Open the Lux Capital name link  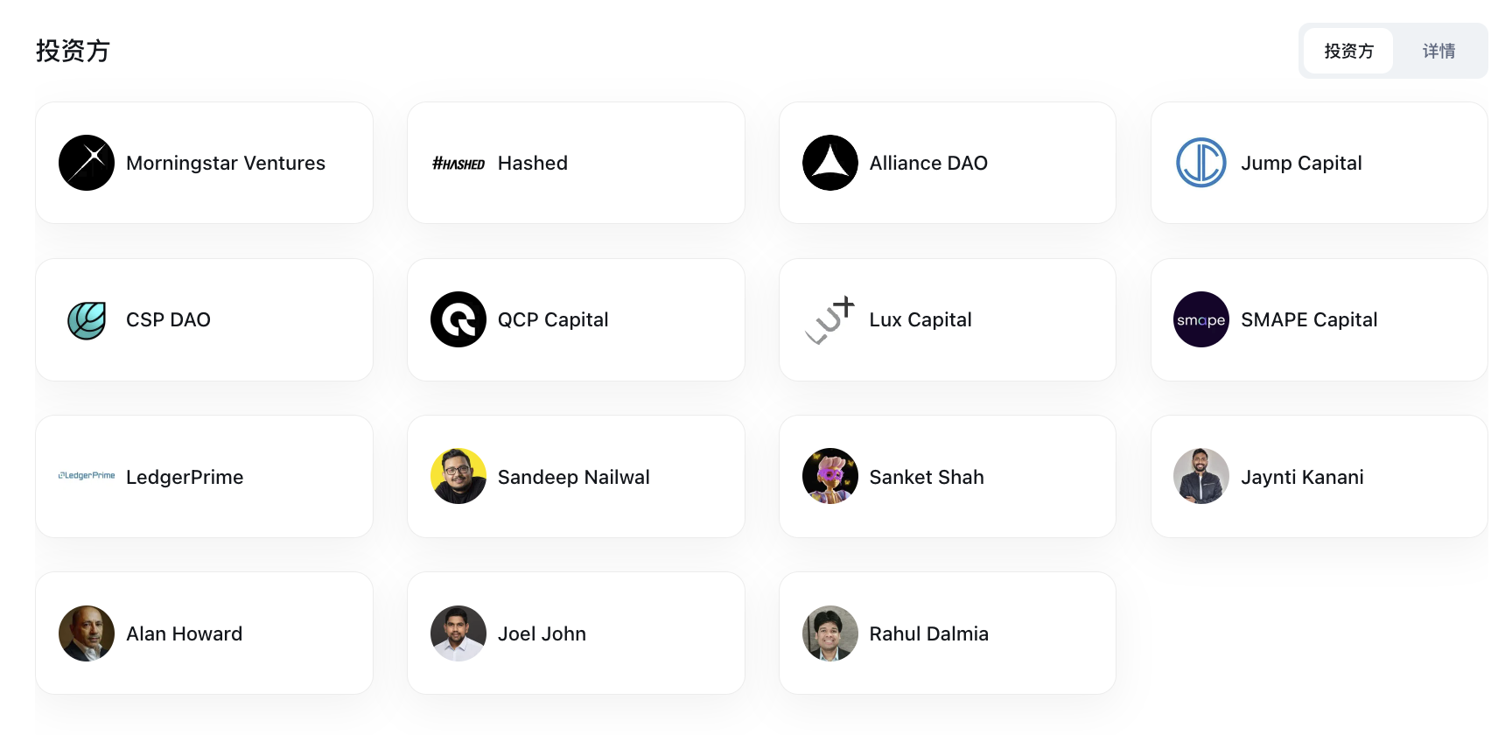[920, 320]
